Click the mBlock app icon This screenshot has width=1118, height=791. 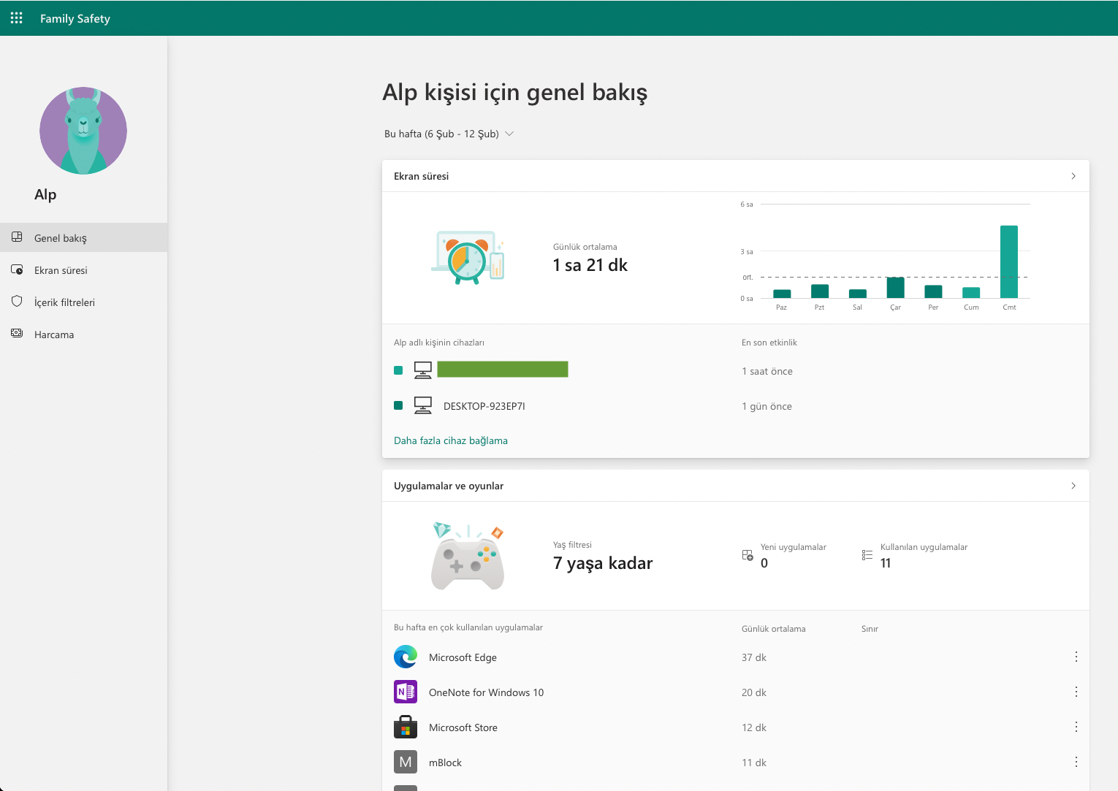(406, 762)
